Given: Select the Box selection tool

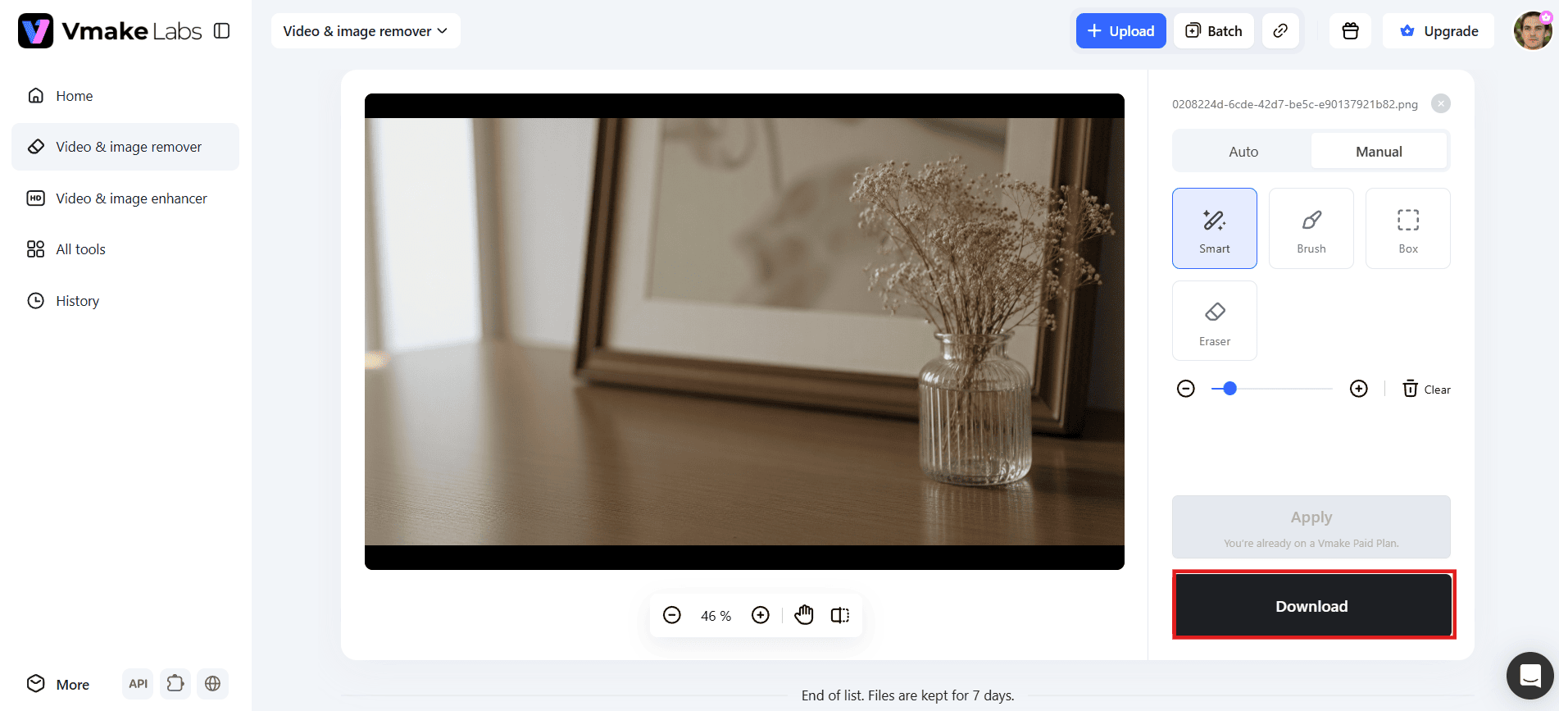Looking at the screenshot, I should click(x=1407, y=228).
